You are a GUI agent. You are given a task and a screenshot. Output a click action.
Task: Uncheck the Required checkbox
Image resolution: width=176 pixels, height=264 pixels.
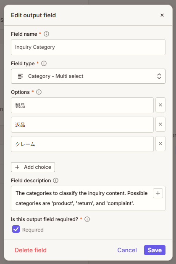coord(16,229)
